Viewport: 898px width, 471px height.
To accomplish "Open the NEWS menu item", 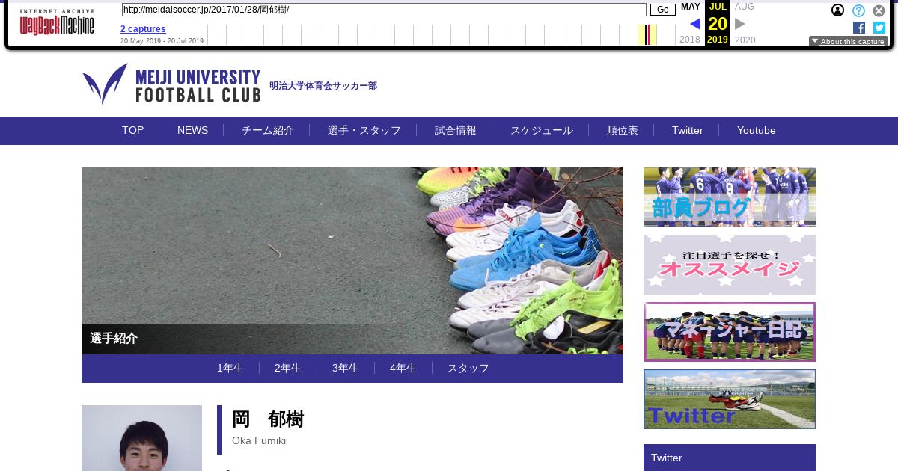I will click(x=193, y=130).
